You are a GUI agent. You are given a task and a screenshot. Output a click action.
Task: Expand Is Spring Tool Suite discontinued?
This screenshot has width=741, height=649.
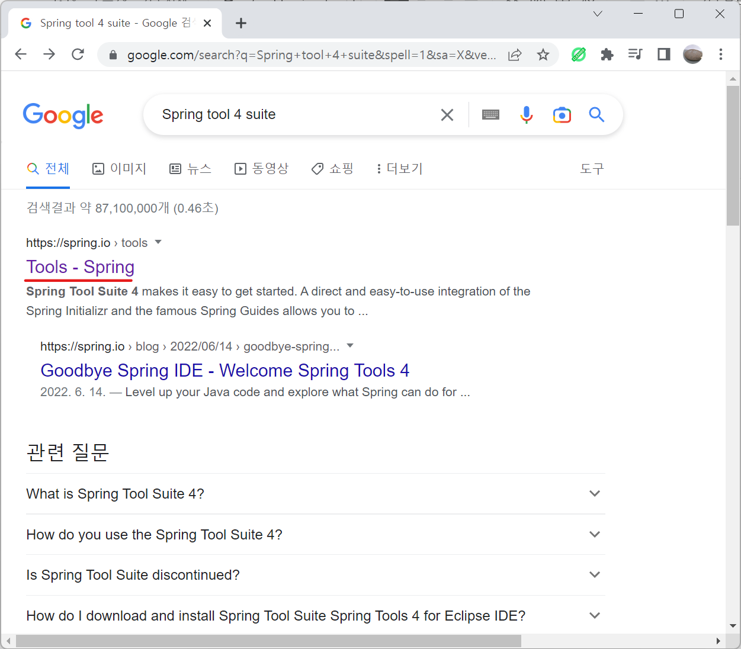316,575
